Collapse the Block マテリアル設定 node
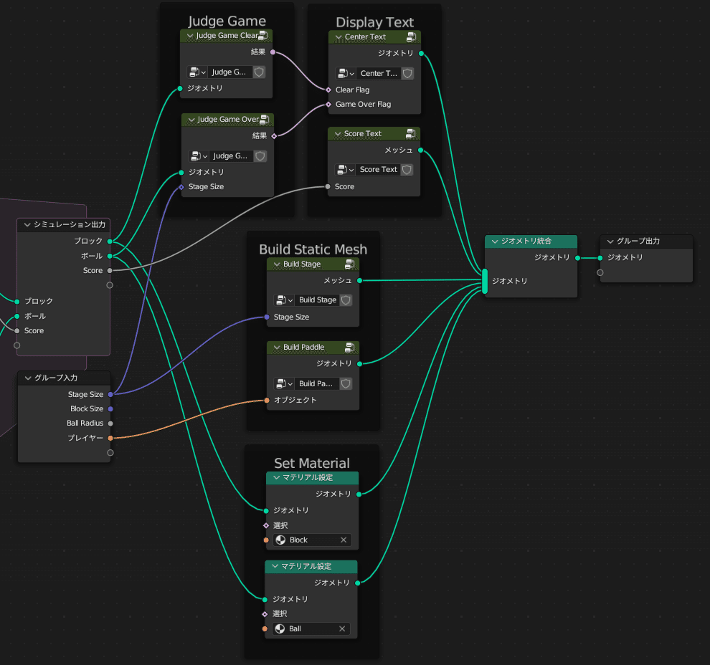Screen dimensions: 710x665 [x=277, y=478]
